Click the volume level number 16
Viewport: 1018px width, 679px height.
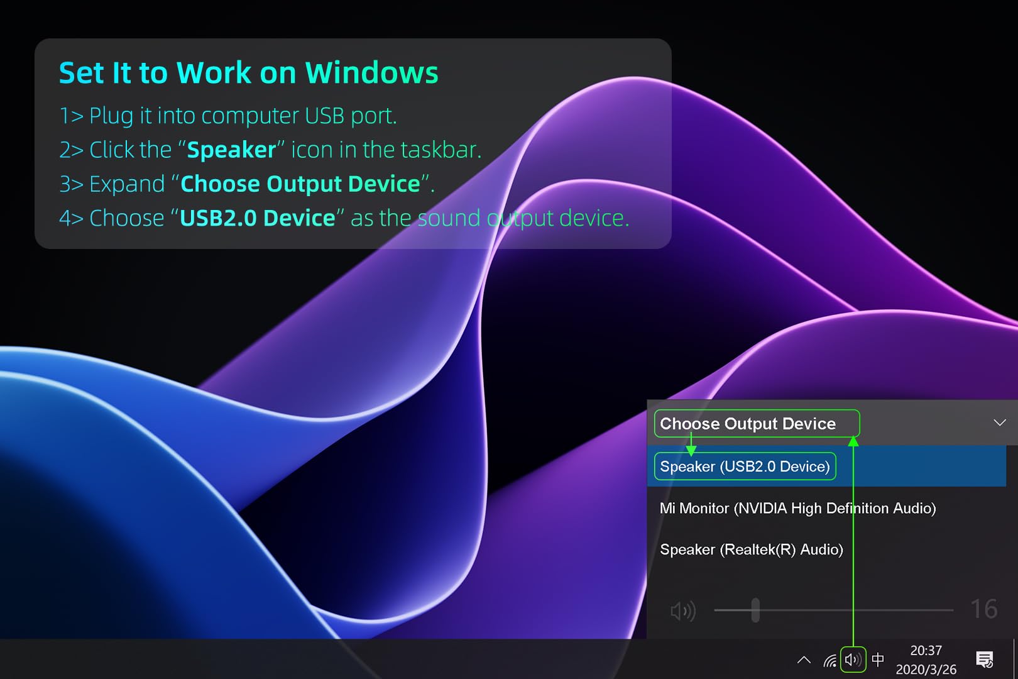click(x=983, y=609)
